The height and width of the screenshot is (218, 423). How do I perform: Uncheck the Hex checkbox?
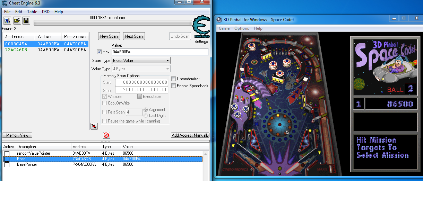[x=100, y=52]
